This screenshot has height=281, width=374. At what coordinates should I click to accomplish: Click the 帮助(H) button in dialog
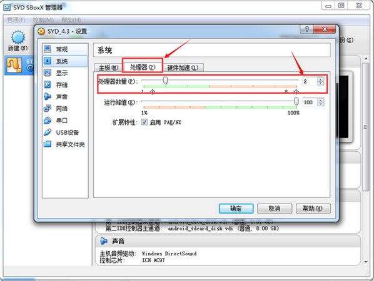point(313,209)
